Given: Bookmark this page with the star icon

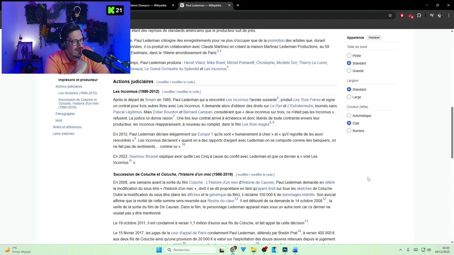Looking at the screenshot, I should coord(390,15).
